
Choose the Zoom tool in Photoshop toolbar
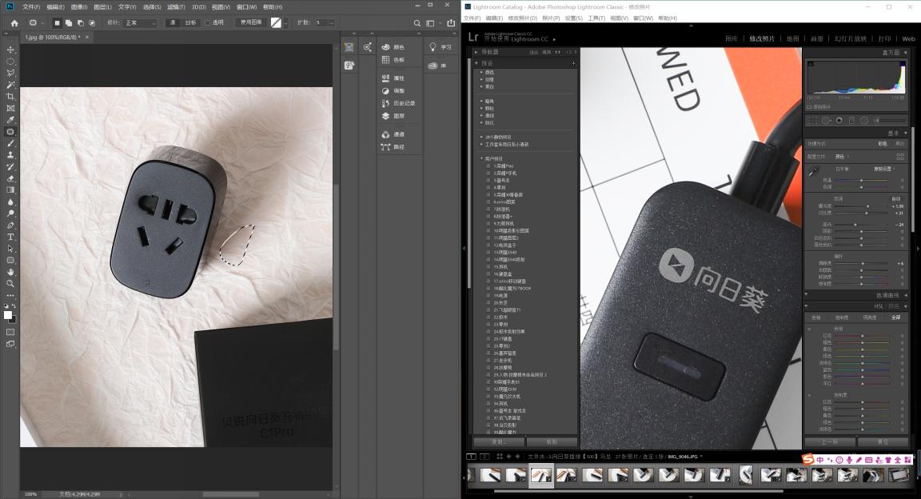pyautogui.click(x=10, y=283)
